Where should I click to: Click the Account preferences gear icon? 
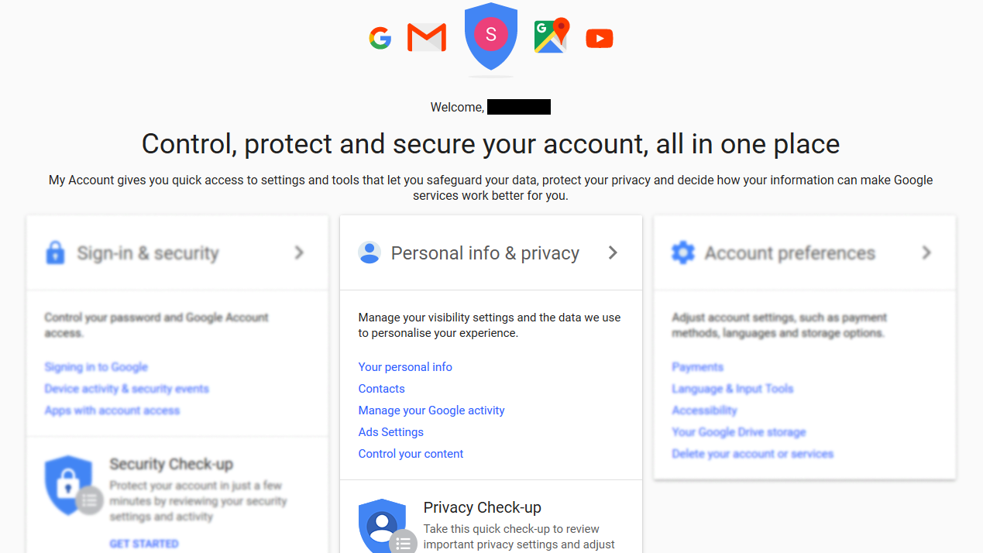point(682,252)
